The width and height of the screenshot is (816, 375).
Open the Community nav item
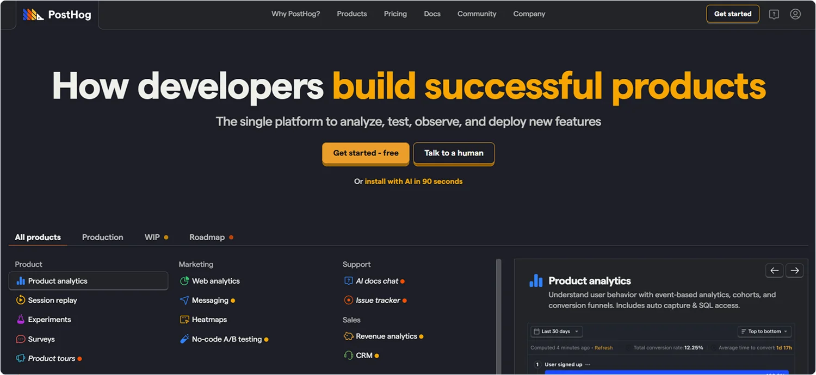(477, 14)
